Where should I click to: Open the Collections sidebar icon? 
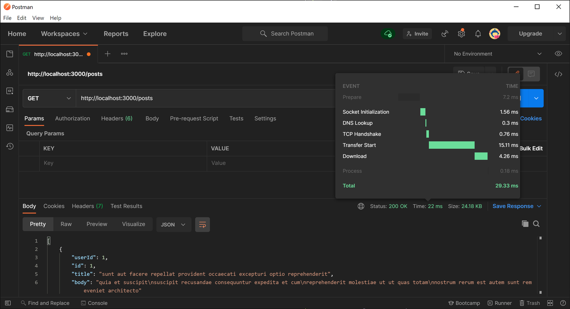pos(10,54)
